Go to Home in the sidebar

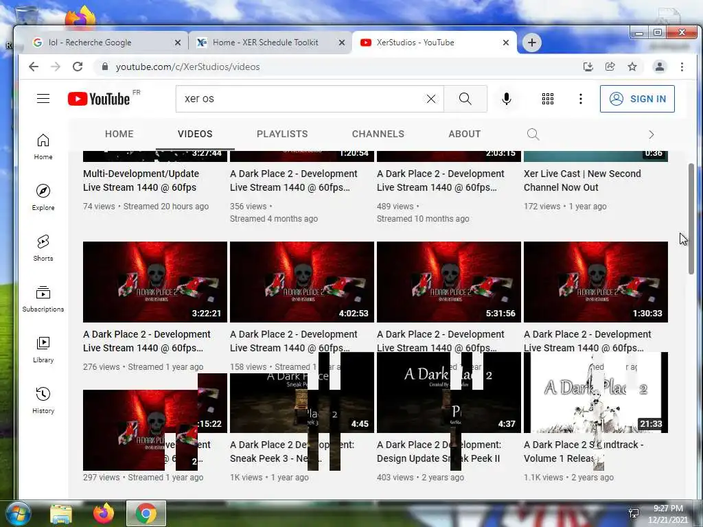[43, 147]
